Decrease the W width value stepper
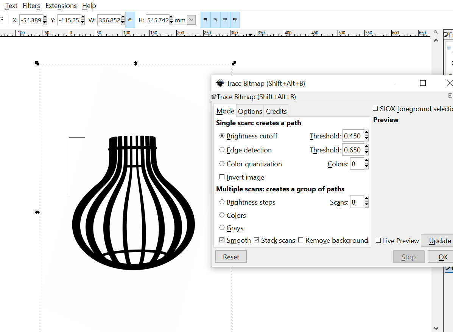Image resolution: width=453 pixels, height=332 pixels. coord(123,22)
